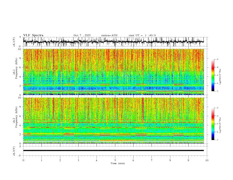233x180 pixels.
Task: Select the date text "Oct. 7 , 2025"
Action: click(82, 35)
